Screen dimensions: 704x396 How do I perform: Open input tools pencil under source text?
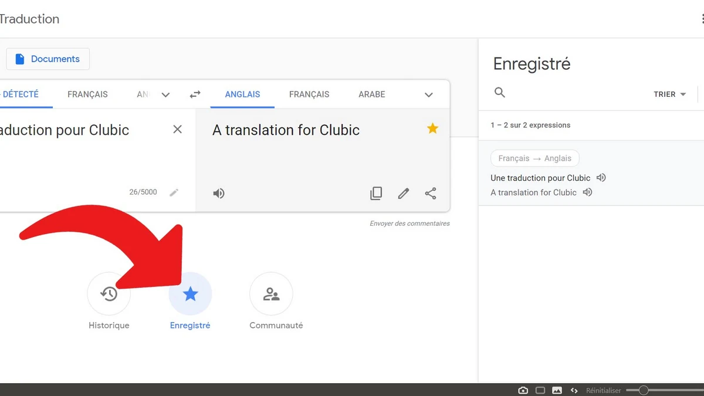coord(174,192)
